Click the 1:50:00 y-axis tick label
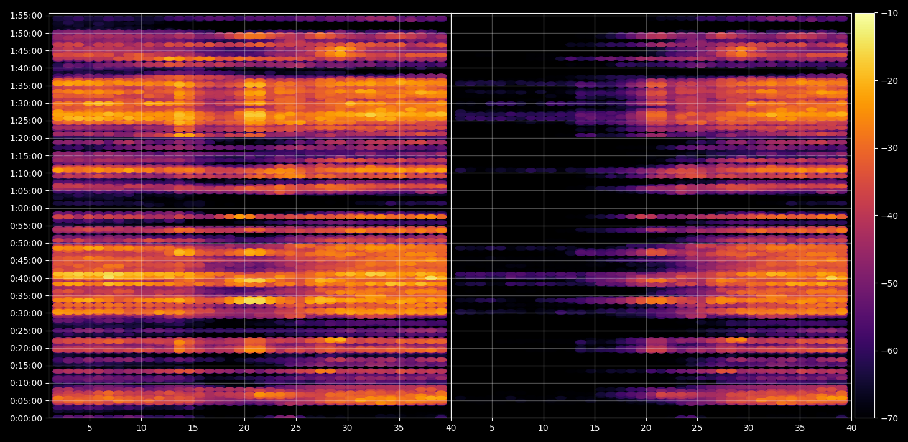 click(x=26, y=34)
